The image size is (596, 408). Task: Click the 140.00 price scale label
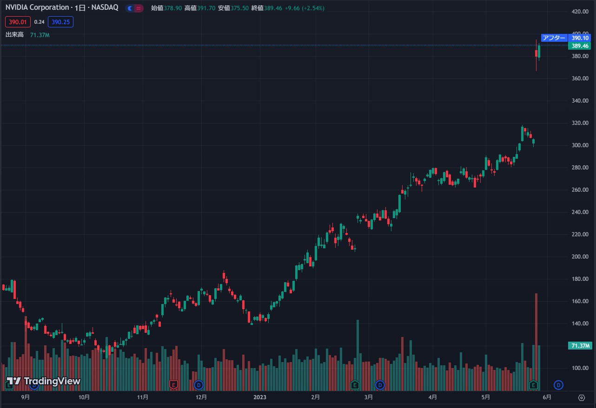[x=580, y=324]
